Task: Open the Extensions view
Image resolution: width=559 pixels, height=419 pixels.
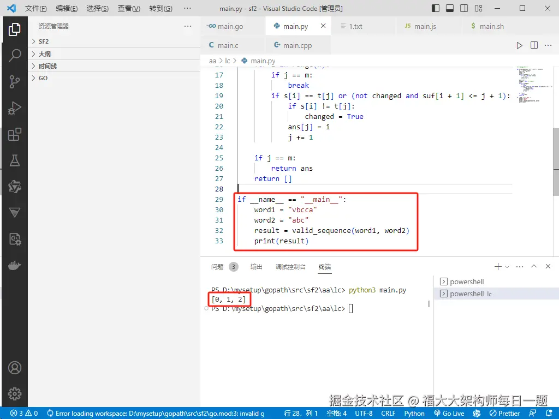Action: 15,134
